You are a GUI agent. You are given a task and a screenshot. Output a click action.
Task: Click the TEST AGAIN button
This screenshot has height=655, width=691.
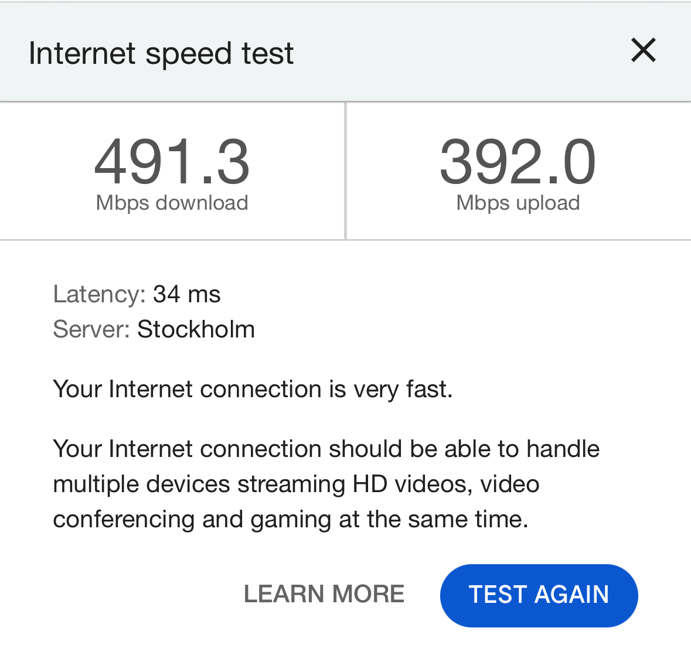(539, 595)
